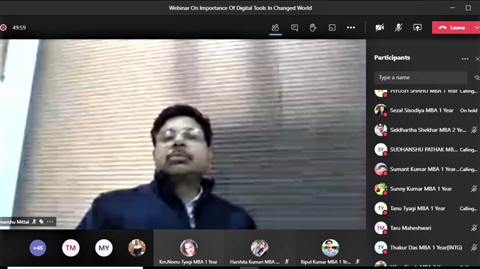The image size is (480, 269).
Task: Toggle the camera on
Action: (379, 27)
